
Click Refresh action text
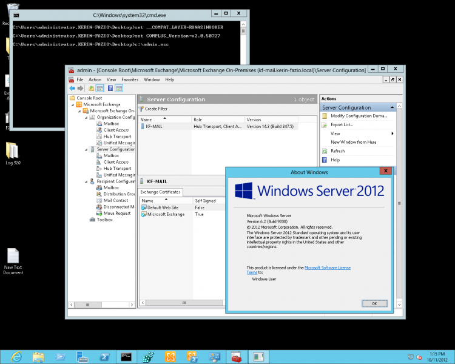338,151
